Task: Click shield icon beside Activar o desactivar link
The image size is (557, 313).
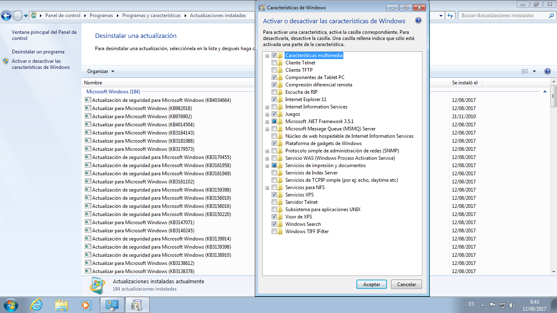Action: (x=6, y=61)
